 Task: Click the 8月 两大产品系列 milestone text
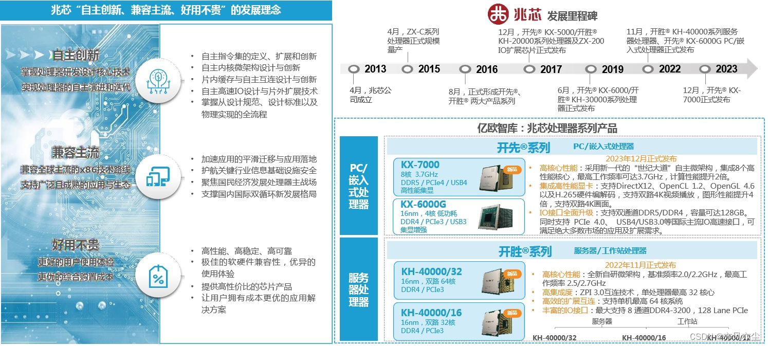coord(485,96)
